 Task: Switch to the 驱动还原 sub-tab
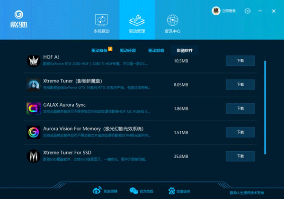128,50
